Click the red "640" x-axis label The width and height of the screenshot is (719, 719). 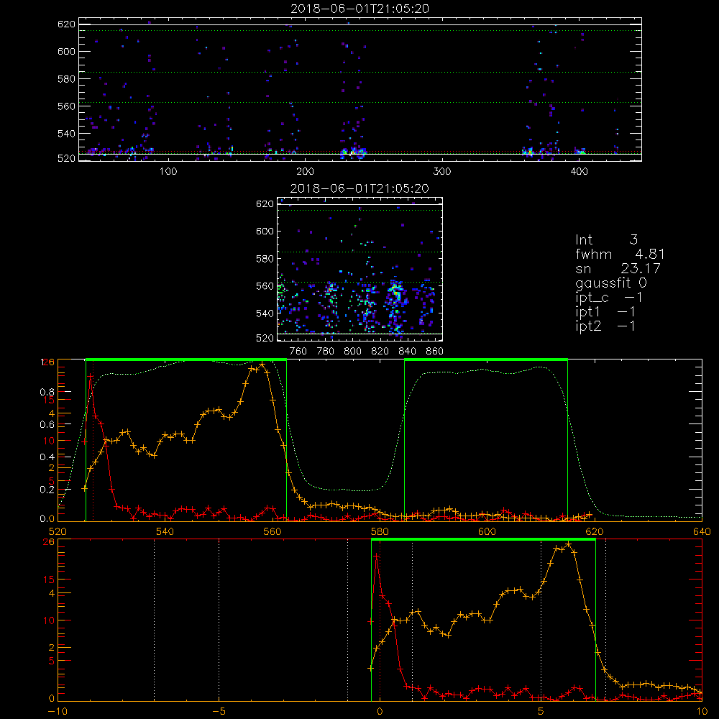click(x=702, y=531)
